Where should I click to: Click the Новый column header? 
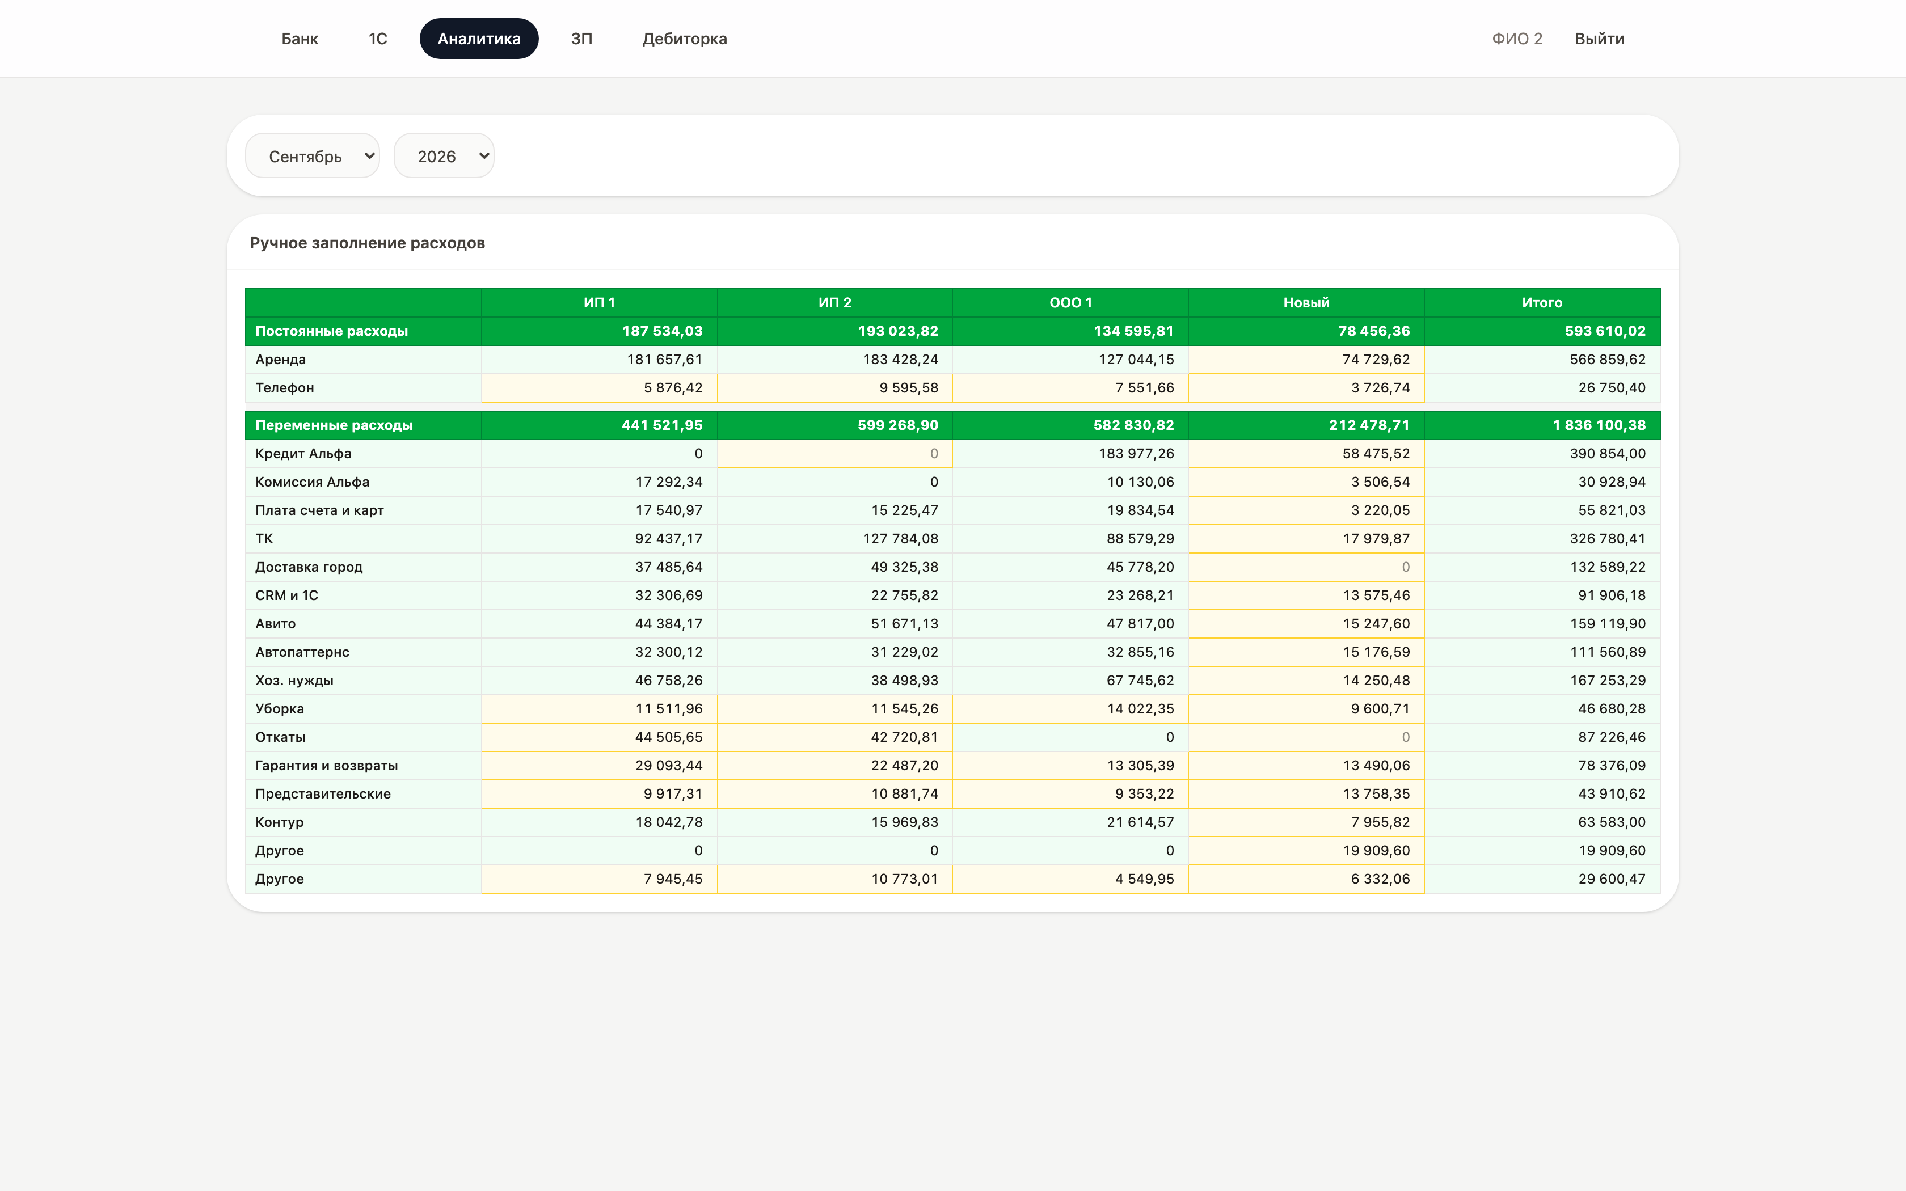pos(1306,302)
